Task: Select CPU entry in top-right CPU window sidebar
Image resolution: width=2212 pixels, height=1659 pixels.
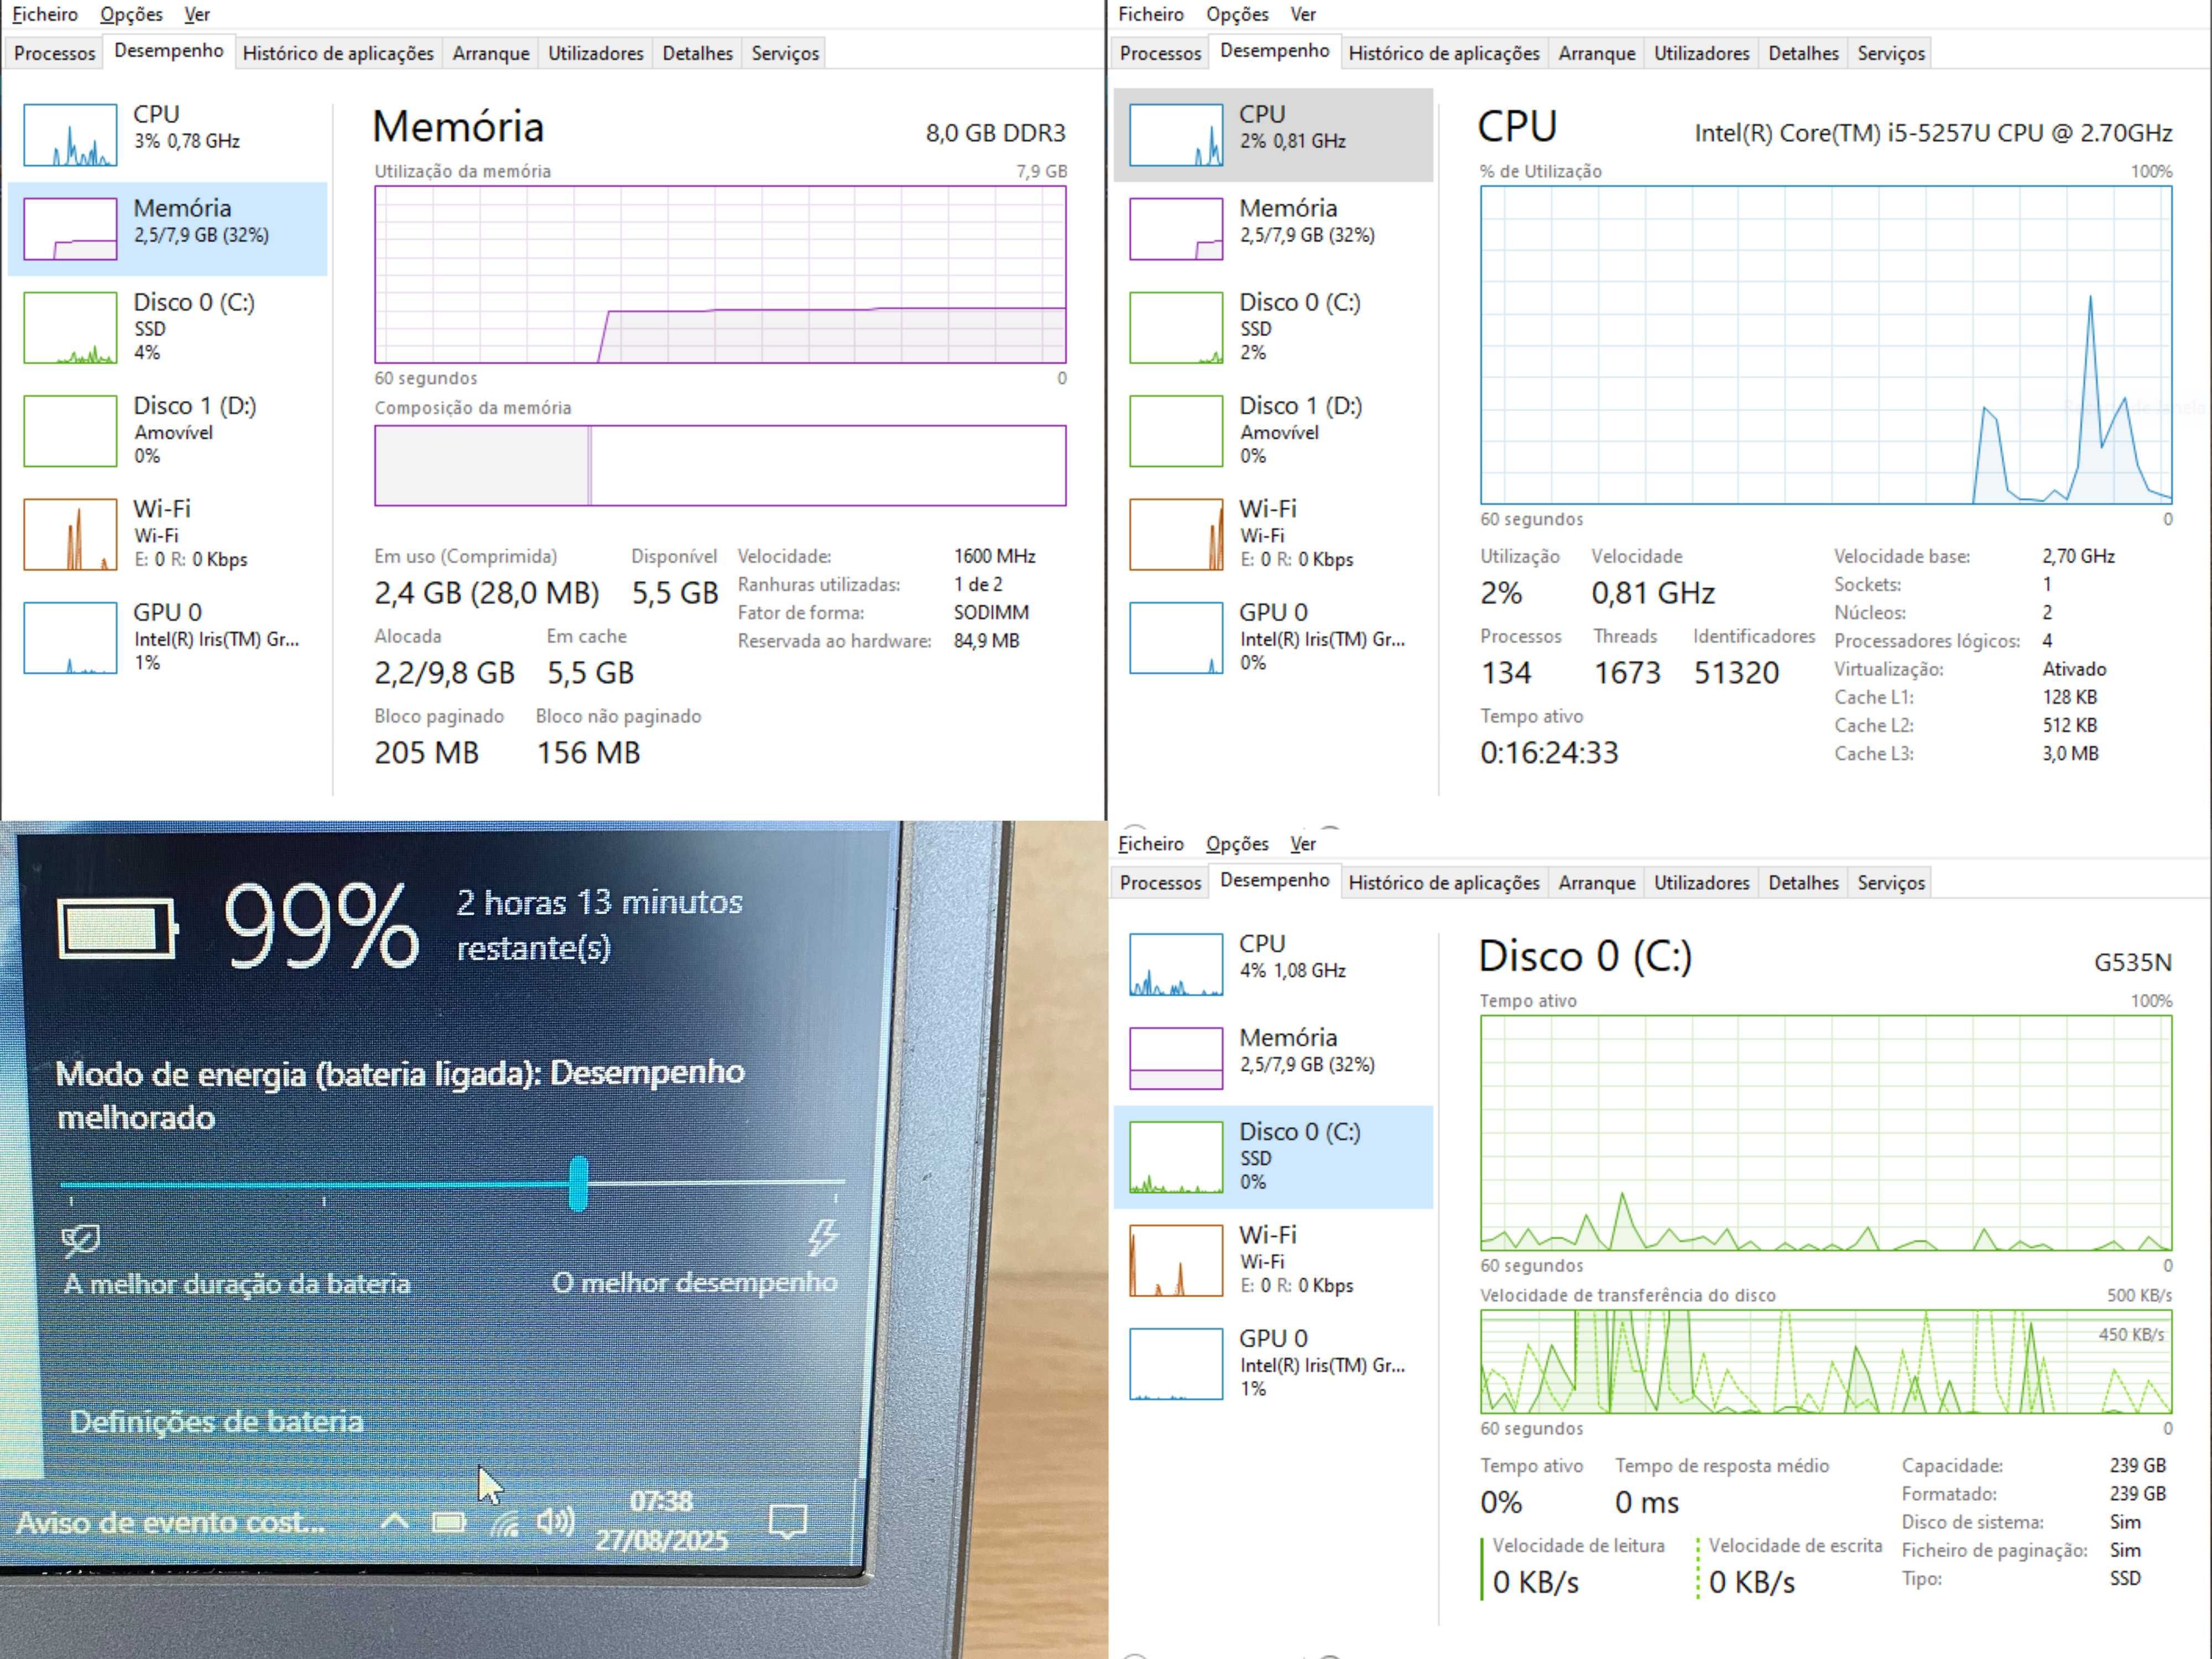Action: pyautogui.click(x=1273, y=134)
